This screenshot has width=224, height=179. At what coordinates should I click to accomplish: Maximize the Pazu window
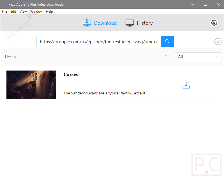click(205, 4)
